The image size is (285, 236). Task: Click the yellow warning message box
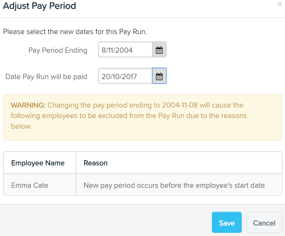pyautogui.click(x=143, y=117)
